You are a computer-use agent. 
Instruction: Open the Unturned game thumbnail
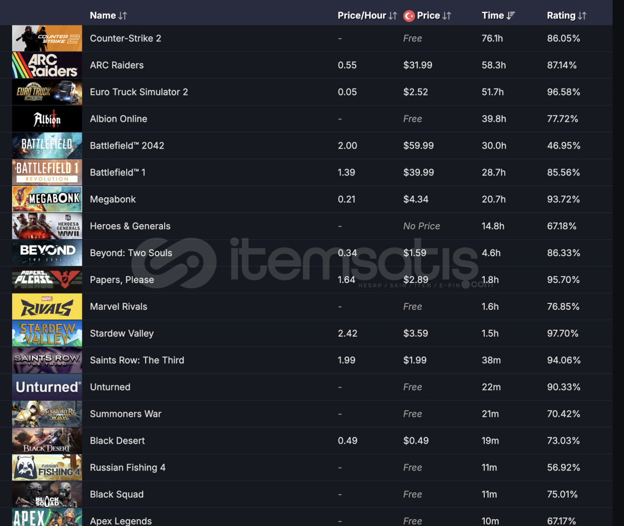(47, 387)
